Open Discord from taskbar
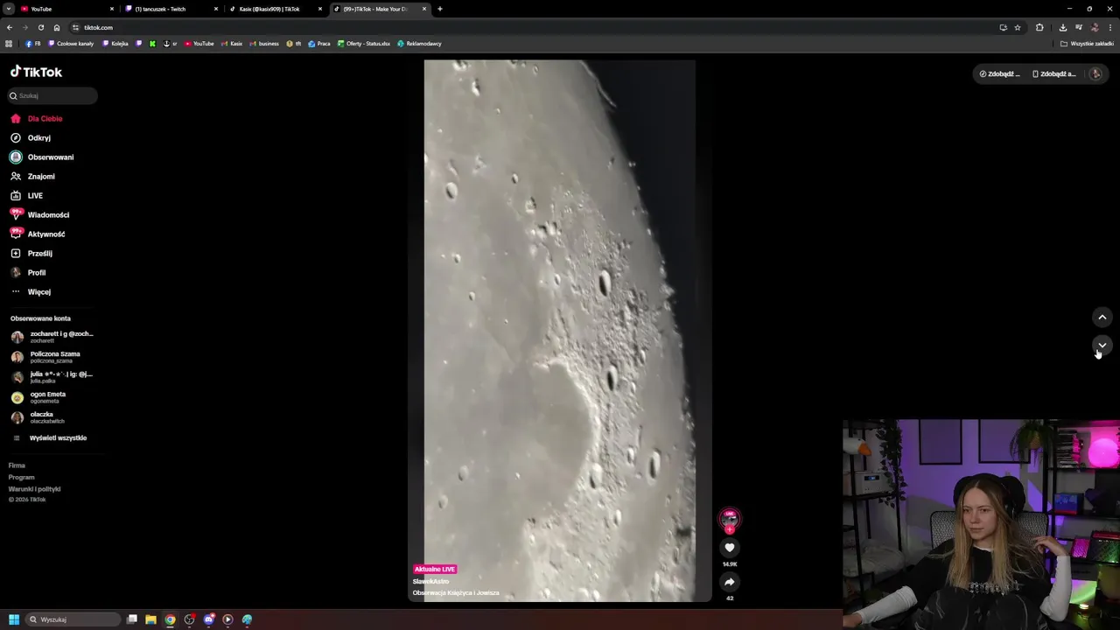The image size is (1120, 630). click(x=208, y=619)
